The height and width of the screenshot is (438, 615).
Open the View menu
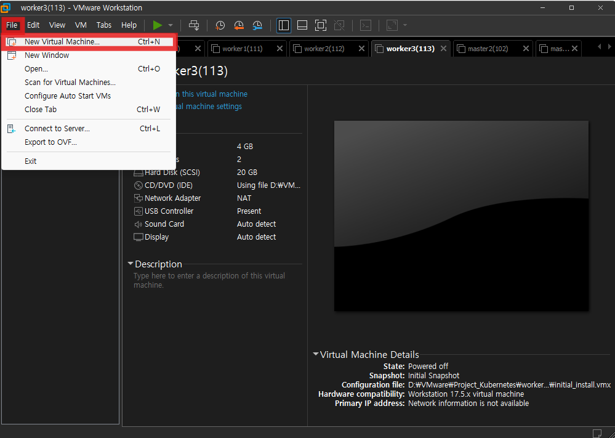pyautogui.click(x=57, y=25)
